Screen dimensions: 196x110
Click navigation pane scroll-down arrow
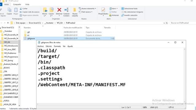click(x=19, y=105)
